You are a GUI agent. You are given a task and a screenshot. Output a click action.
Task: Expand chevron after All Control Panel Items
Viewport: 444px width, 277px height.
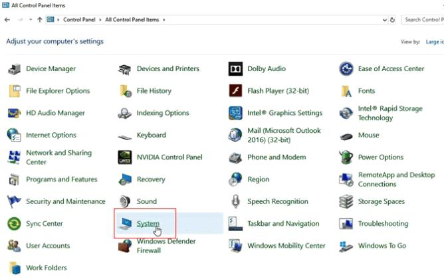click(x=164, y=20)
